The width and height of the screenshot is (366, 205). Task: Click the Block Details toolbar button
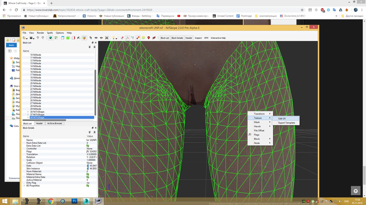(x=177, y=38)
